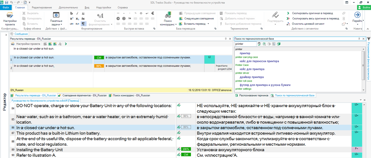The image size is (371, 158).
Task: Click the green apply-translation arrow in results toolbar
Action: coord(66,44)
